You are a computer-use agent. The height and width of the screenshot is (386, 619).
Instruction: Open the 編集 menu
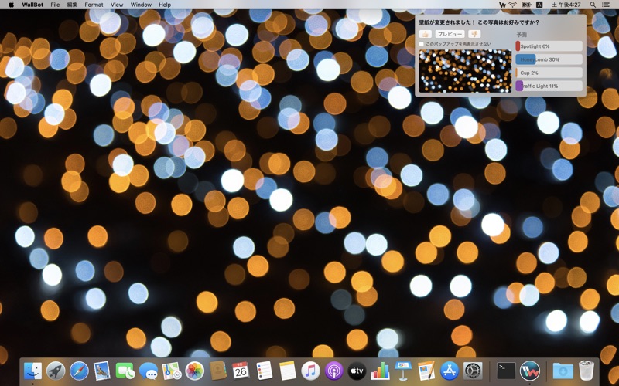coord(72,5)
